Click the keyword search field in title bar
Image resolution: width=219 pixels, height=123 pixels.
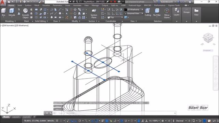pos(139,2)
